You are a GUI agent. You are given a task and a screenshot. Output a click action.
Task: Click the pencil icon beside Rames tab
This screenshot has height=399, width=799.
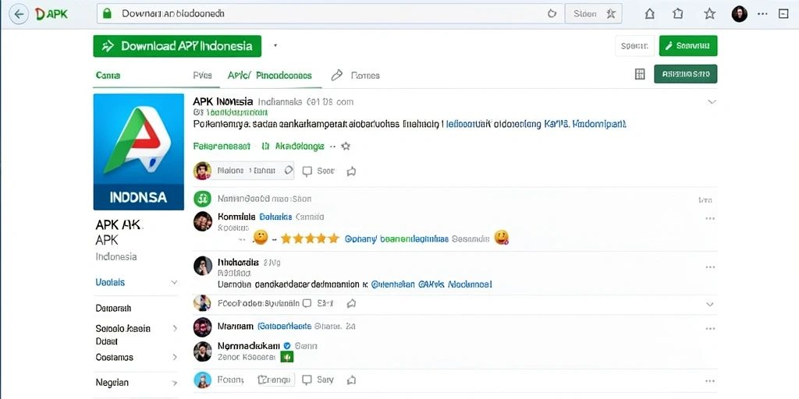[336, 76]
